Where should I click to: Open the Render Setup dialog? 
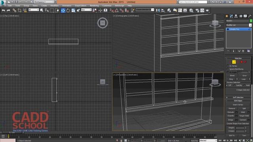coord(197,11)
